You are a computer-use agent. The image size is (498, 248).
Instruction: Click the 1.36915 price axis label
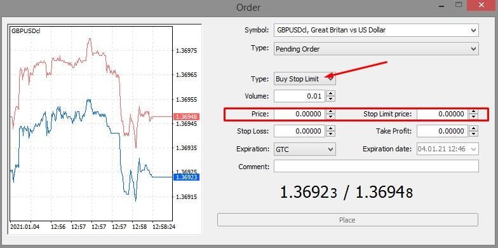[187, 197]
